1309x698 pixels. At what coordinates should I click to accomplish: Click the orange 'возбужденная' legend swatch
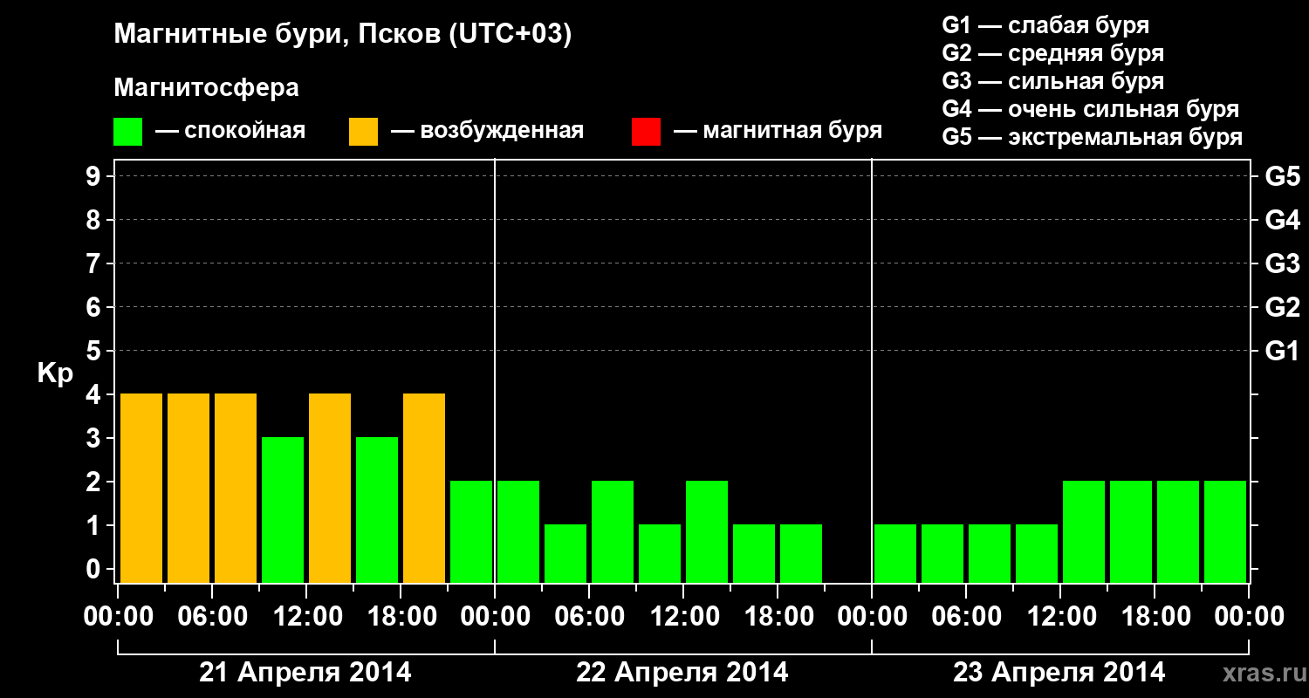[x=363, y=132]
